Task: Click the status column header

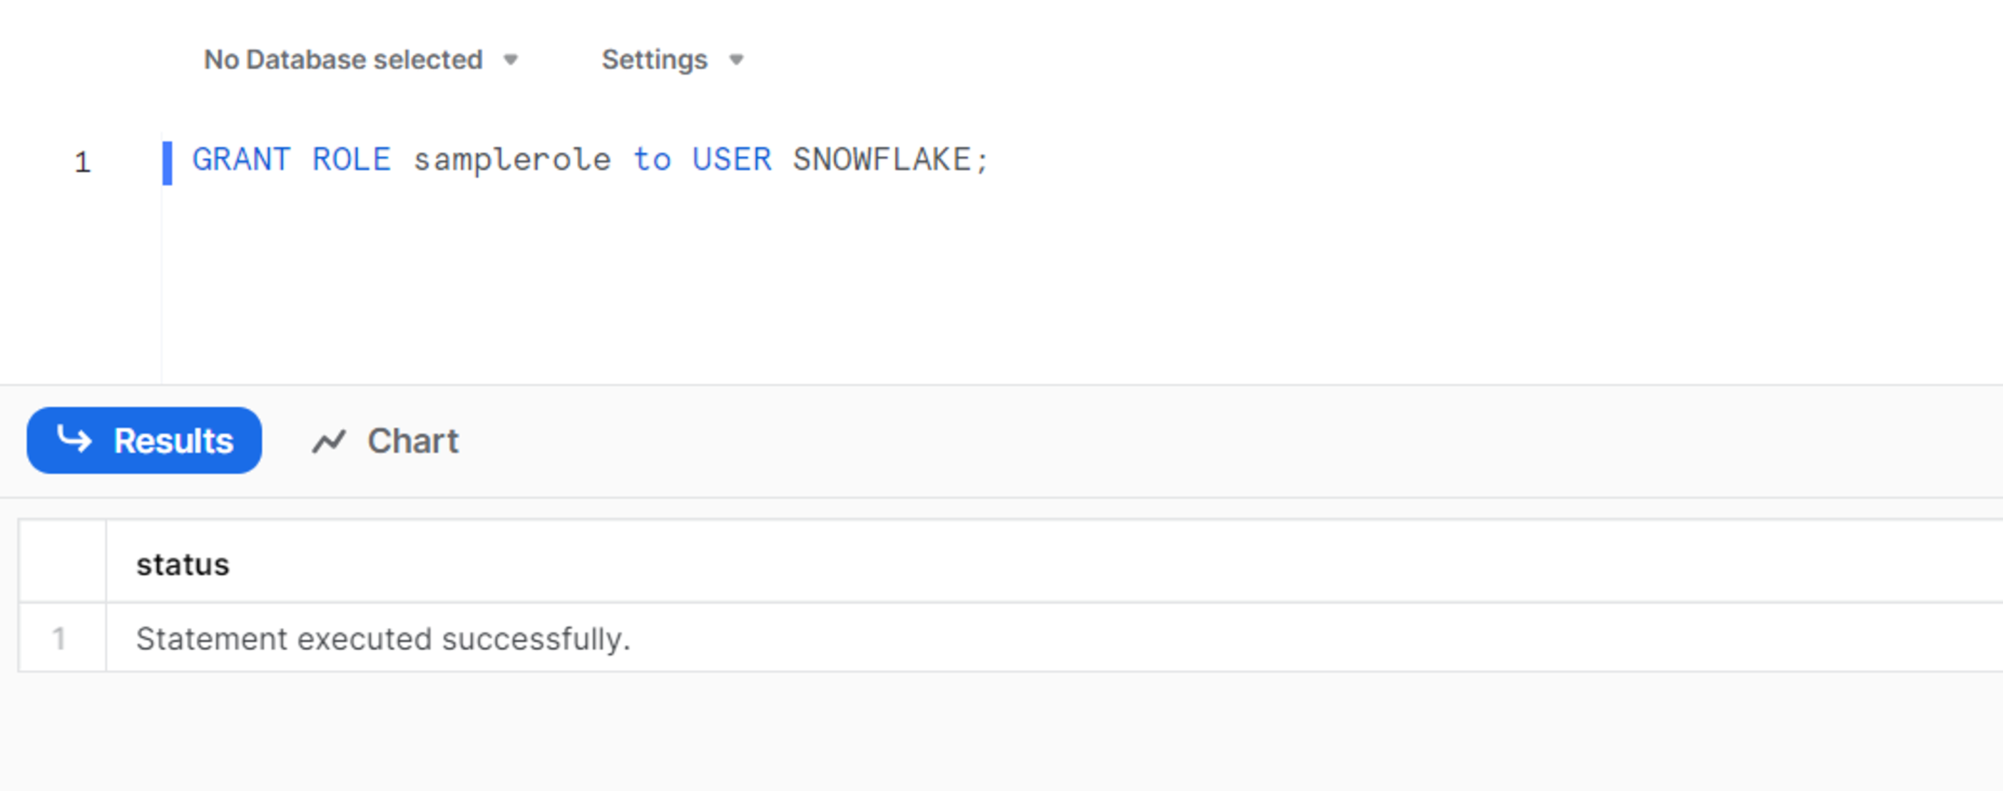Action: 183,564
